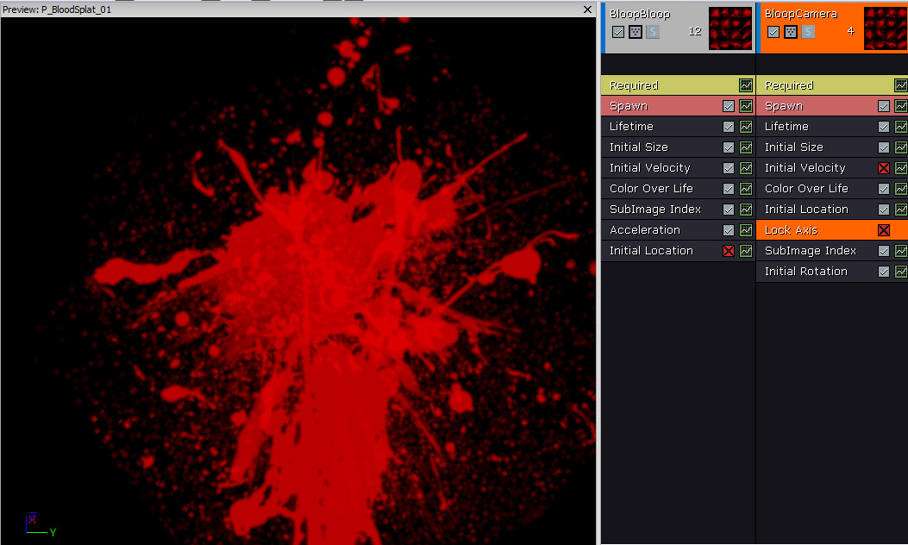
Task: Open curve graph for BloopBloop Acceleration module
Action: [x=746, y=230]
